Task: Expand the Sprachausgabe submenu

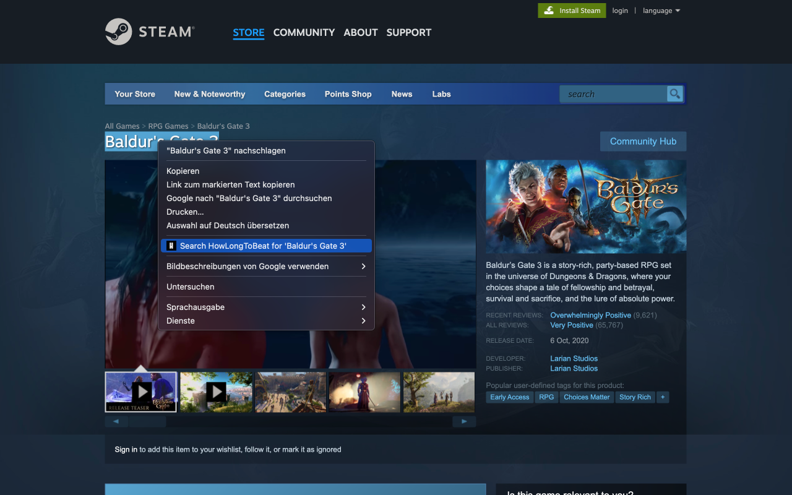Action: pos(266,307)
